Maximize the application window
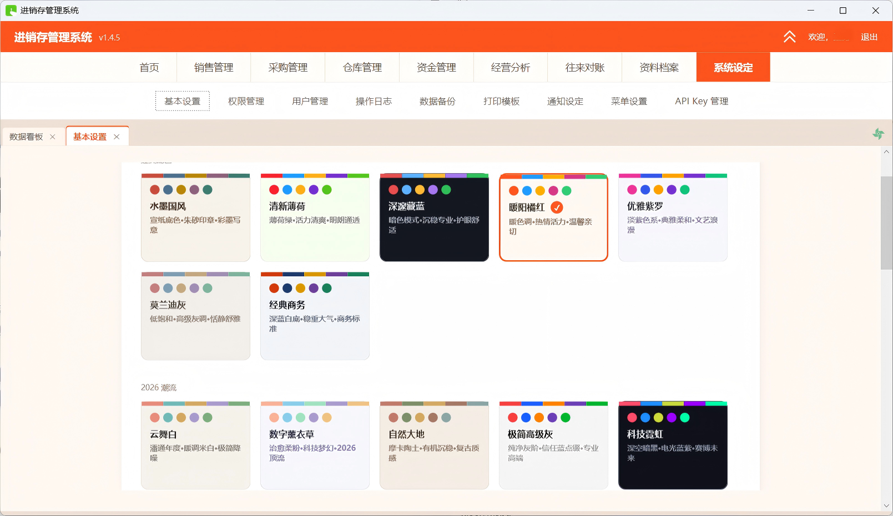893x516 pixels. point(843,10)
